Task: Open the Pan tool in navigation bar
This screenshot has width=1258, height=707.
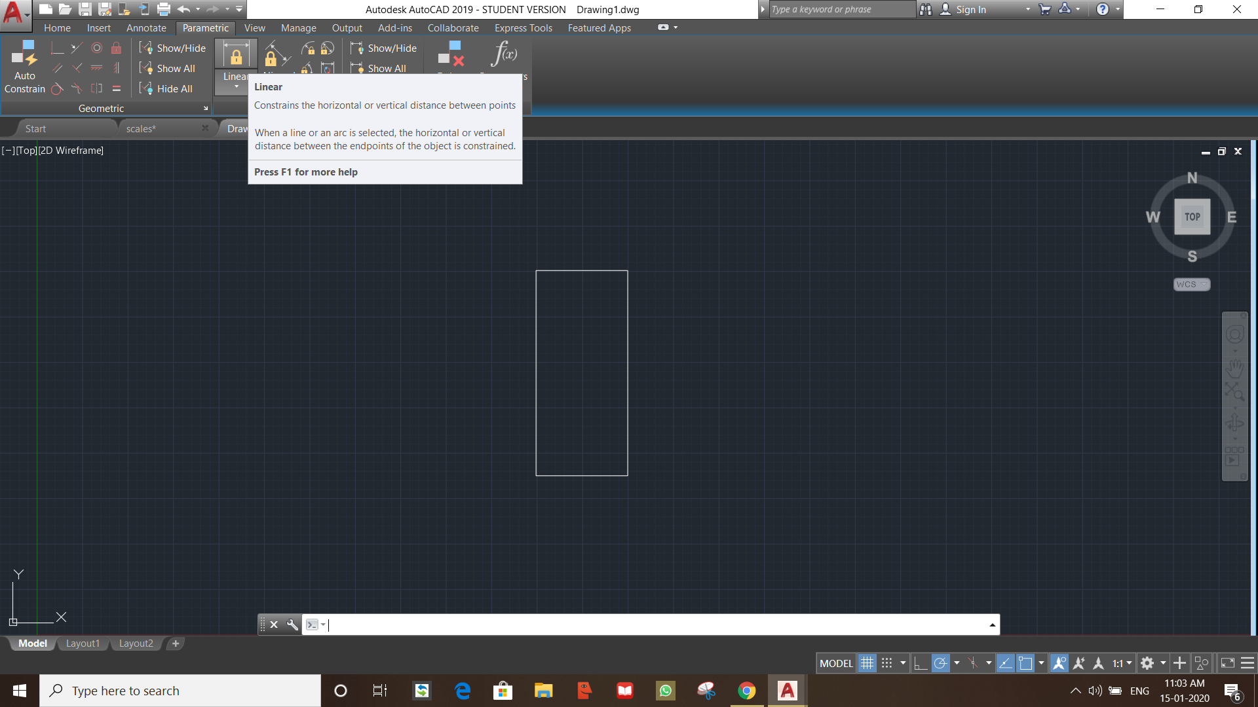Action: pos(1234,368)
